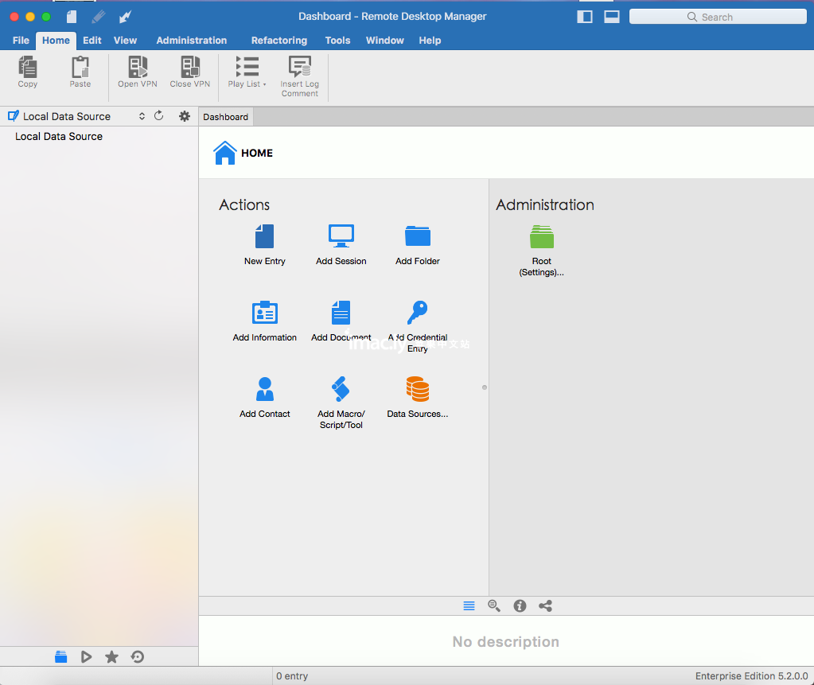Open the Play List dropdown

(247, 72)
